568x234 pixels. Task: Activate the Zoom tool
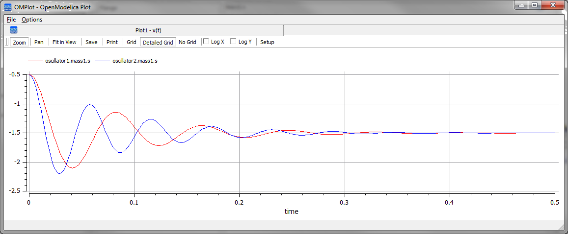20,42
